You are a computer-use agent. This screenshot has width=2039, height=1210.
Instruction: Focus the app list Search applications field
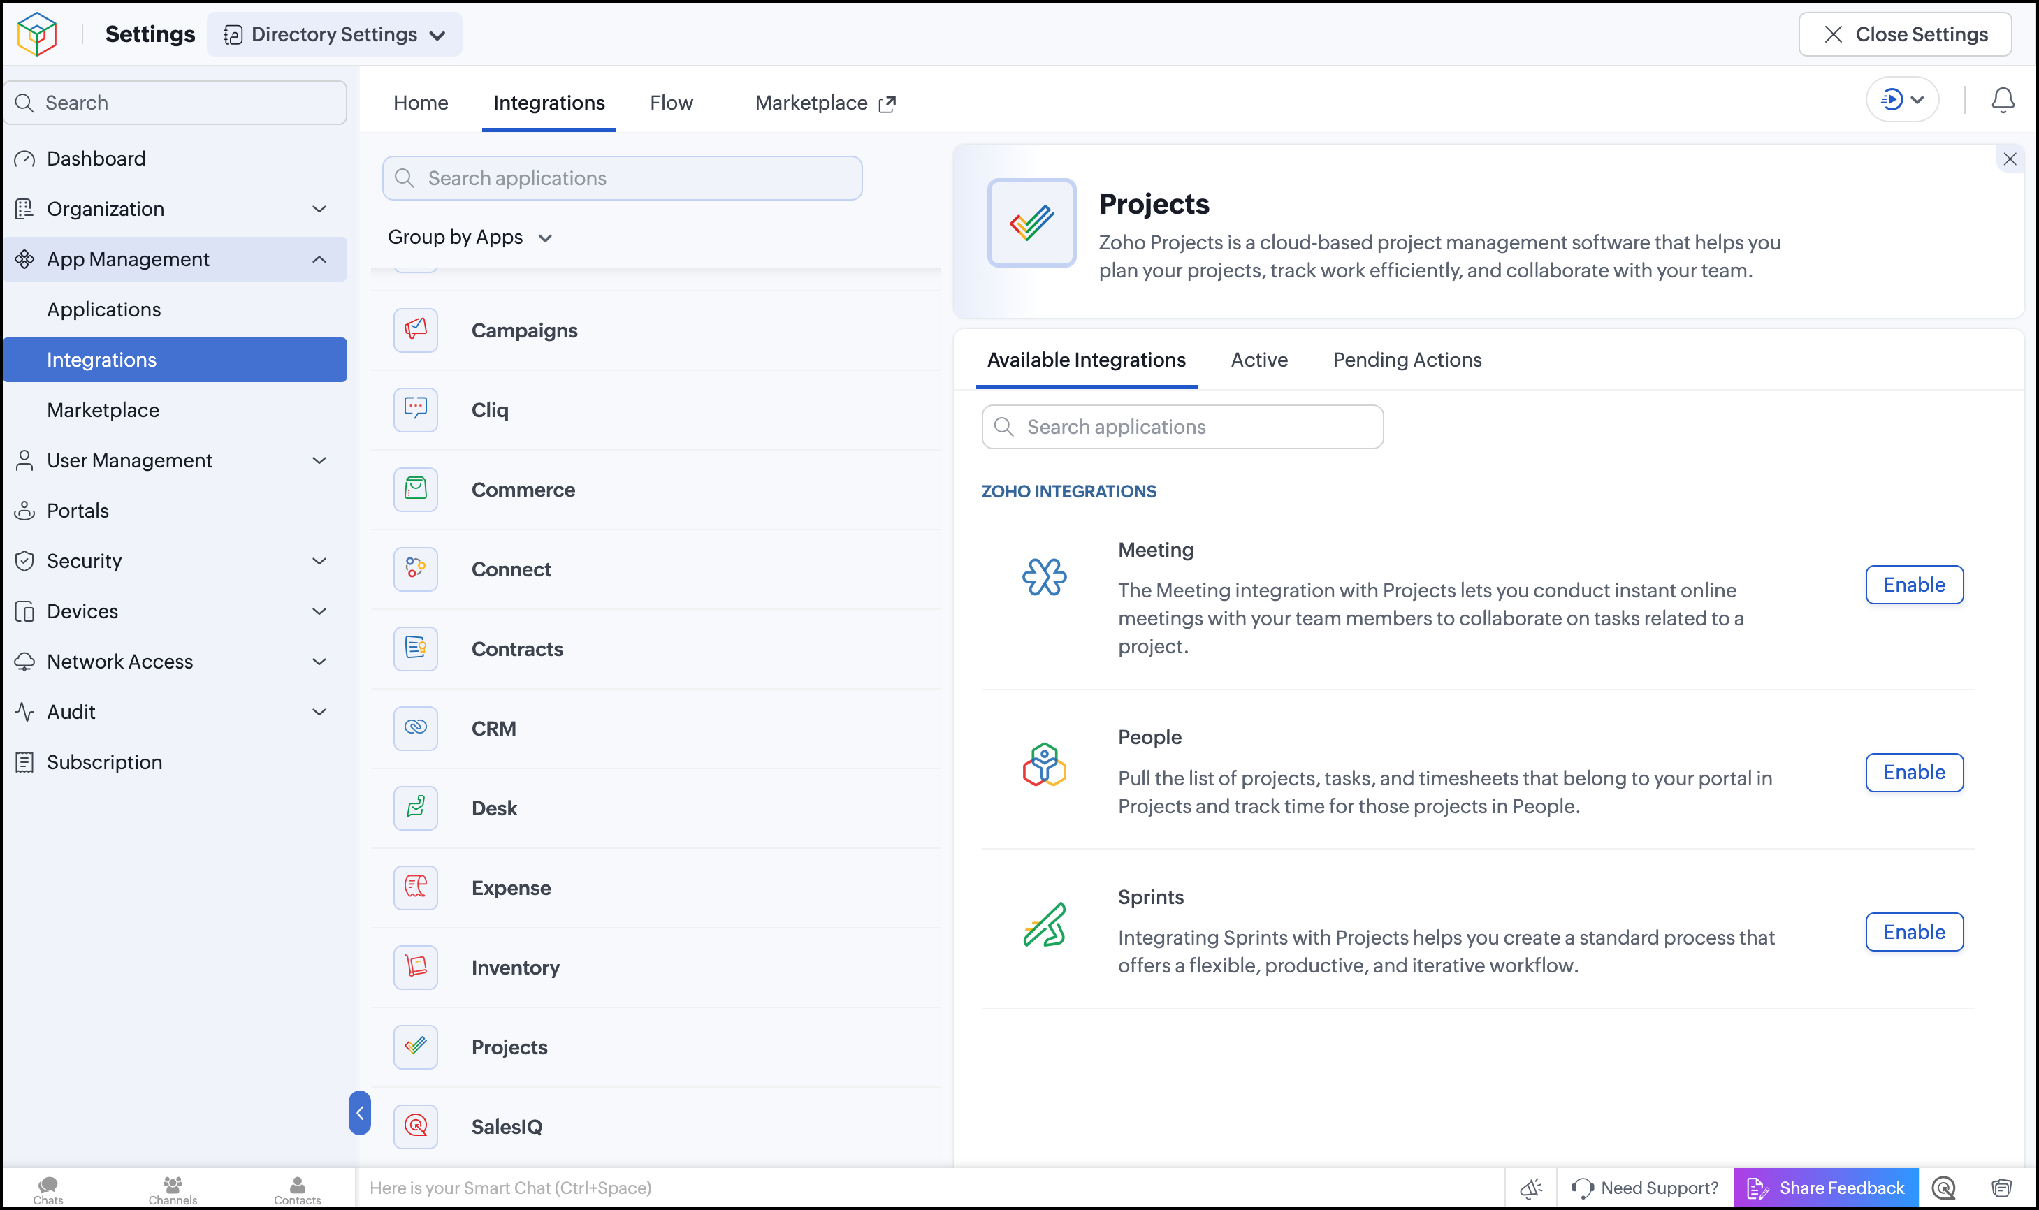click(x=622, y=179)
